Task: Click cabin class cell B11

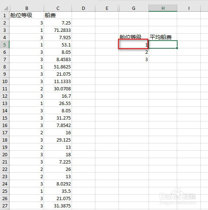Action: 27,89
